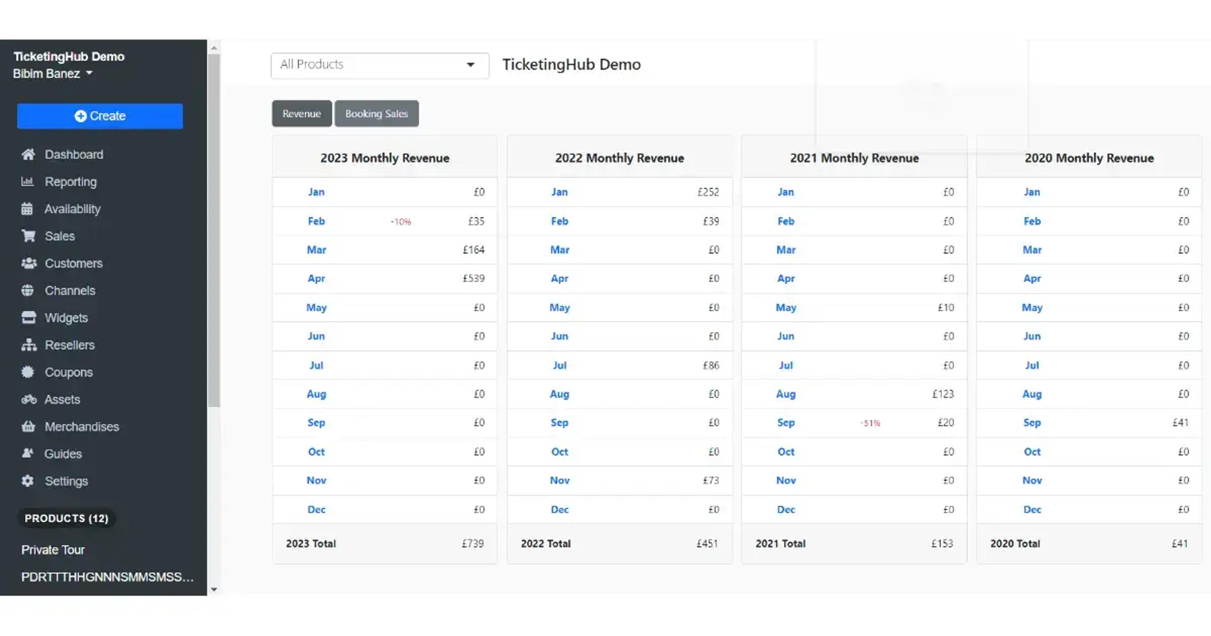1211x636 pixels.
Task: Click the sidebar scrollbar down arrow
Action: pos(214,589)
